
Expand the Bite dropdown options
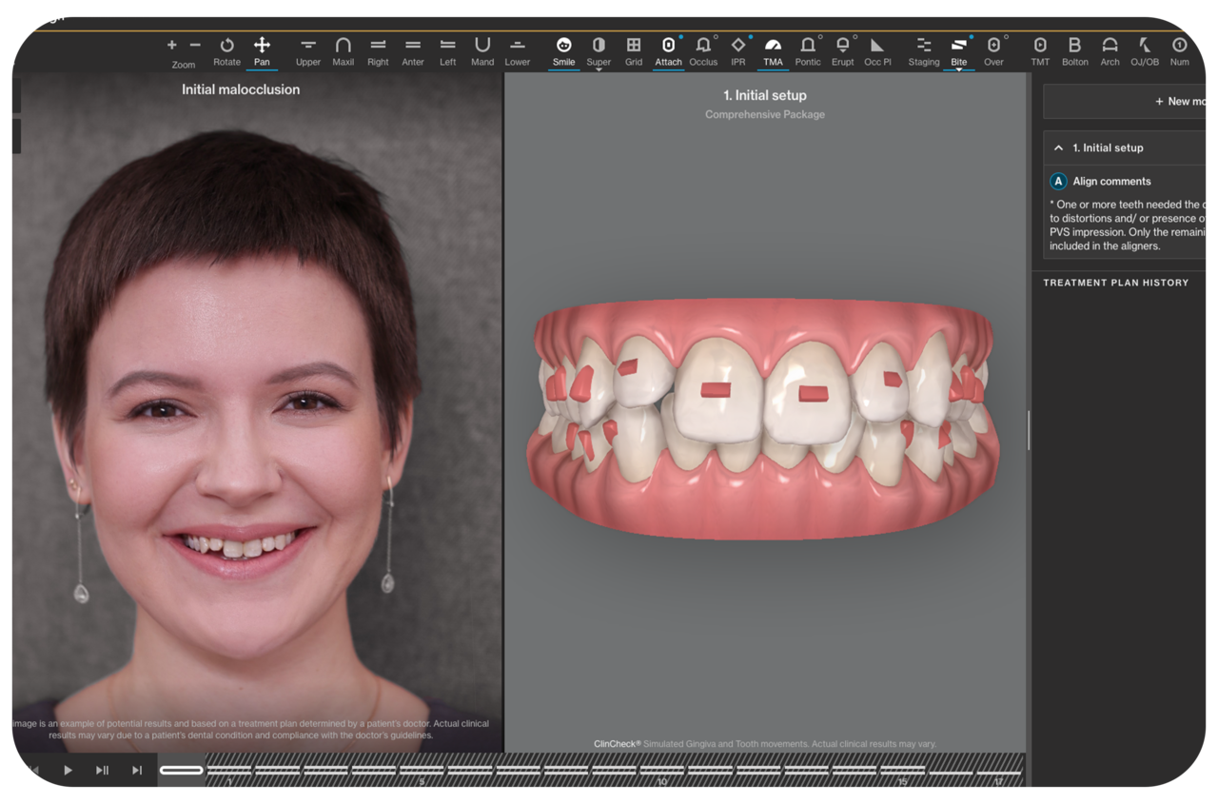pos(958,69)
